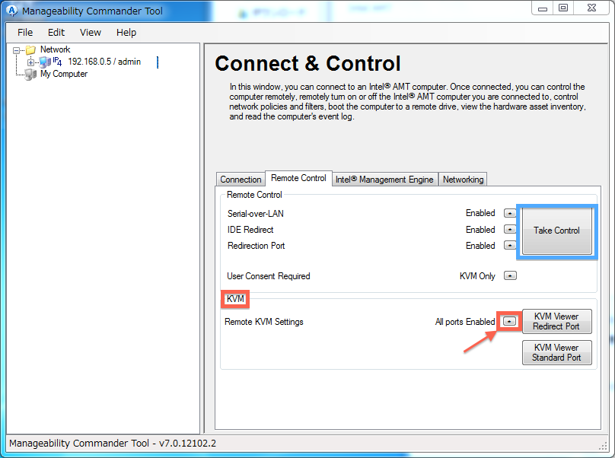Viewport: 615px width, 458px height.
Task: Click the Redirection Port label
Action: pos(256,246)
